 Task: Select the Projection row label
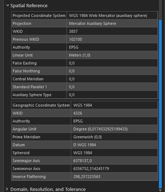point(22,23)
